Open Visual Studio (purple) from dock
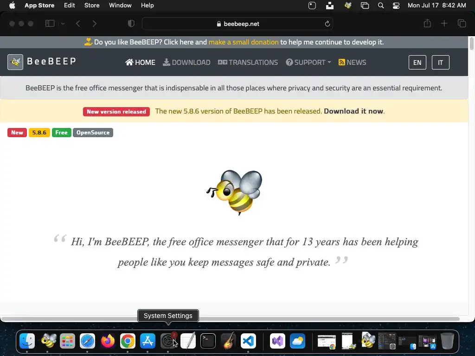Image resolution: width=475 pixels, height=356 pixels. coord(277,341)
